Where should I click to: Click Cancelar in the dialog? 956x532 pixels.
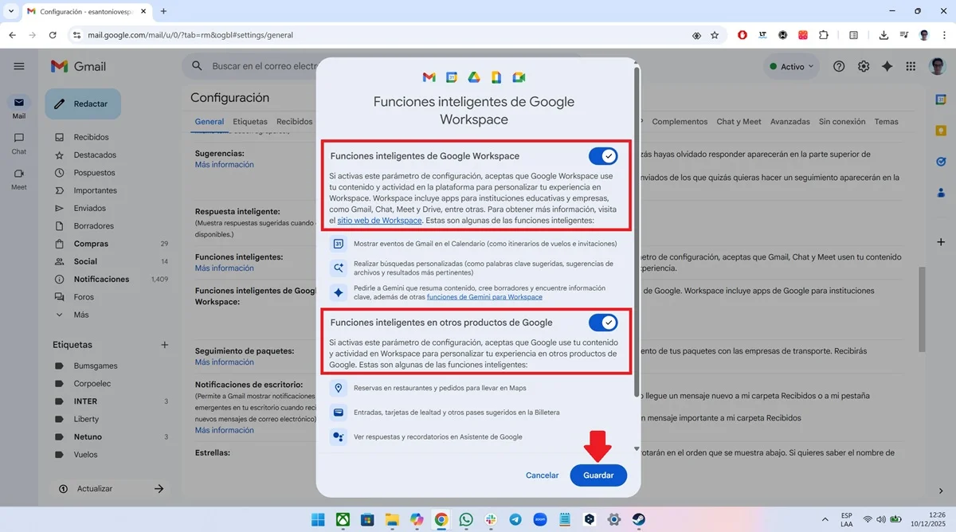pyautogui.click(x=542, y=475)
